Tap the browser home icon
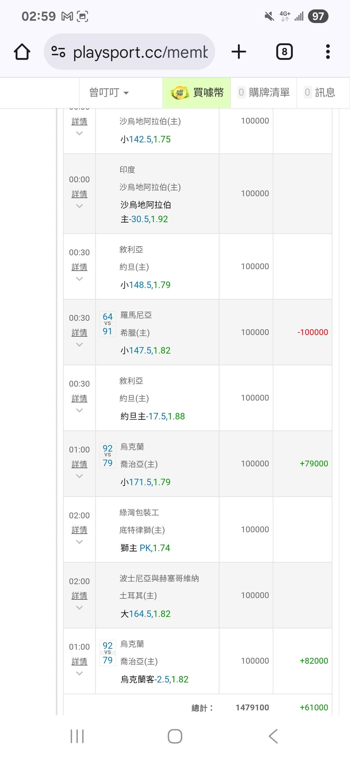 click(x=22, y=52)
